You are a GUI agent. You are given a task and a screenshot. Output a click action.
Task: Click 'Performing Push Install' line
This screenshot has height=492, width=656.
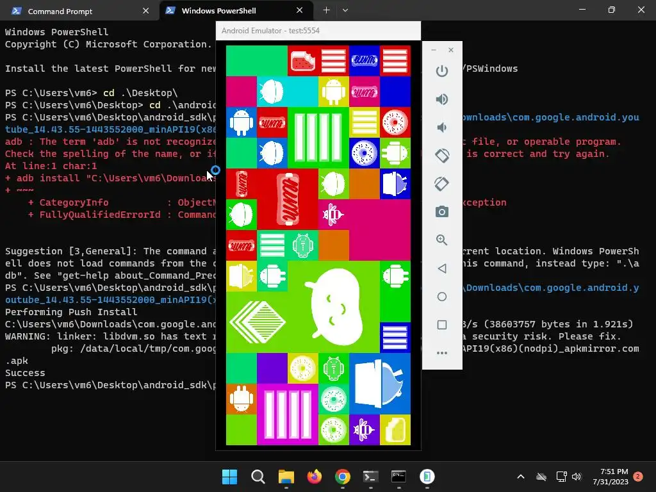[71, 312]
